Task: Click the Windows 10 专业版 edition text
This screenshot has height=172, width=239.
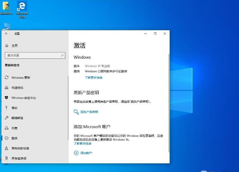Action: tap(97, 66)
